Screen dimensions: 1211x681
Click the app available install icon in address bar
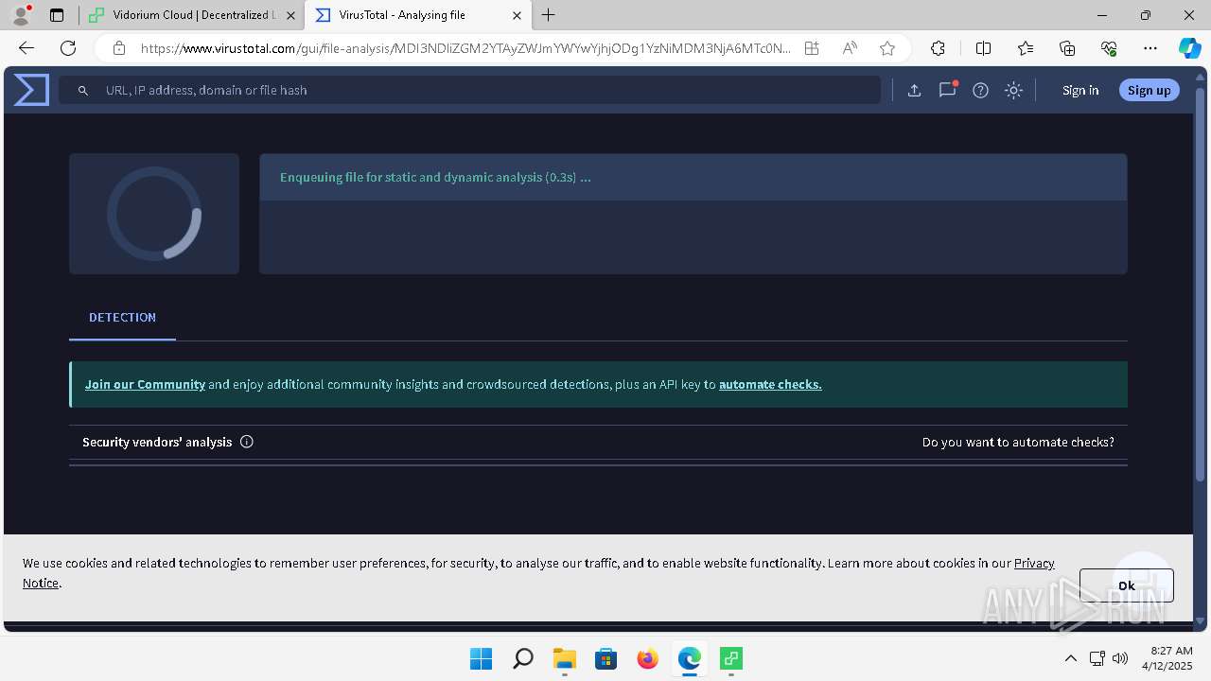click(x=812, y=48)
